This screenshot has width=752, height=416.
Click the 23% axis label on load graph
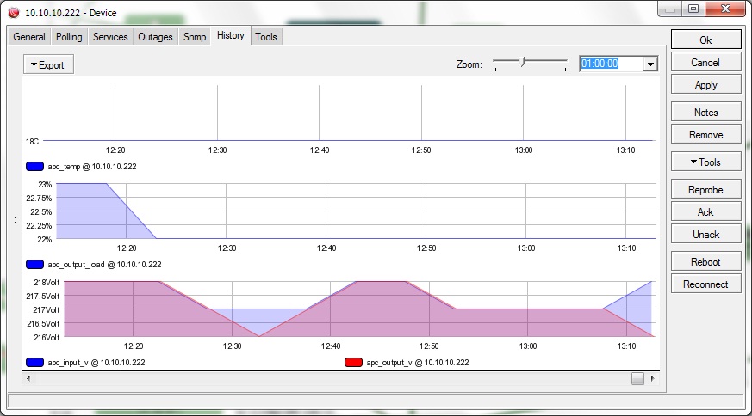45,184
